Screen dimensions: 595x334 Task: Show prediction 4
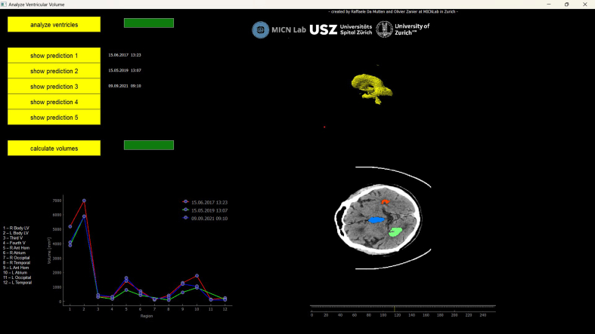54,102
